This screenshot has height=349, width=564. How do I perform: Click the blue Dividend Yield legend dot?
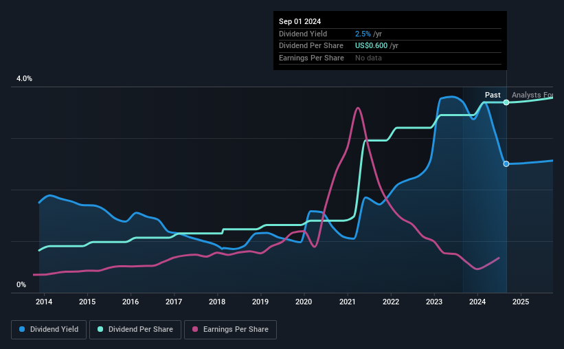[x=22, y=329]
